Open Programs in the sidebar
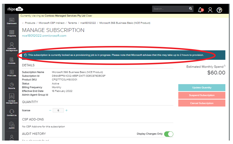 [x=12, y=34]
